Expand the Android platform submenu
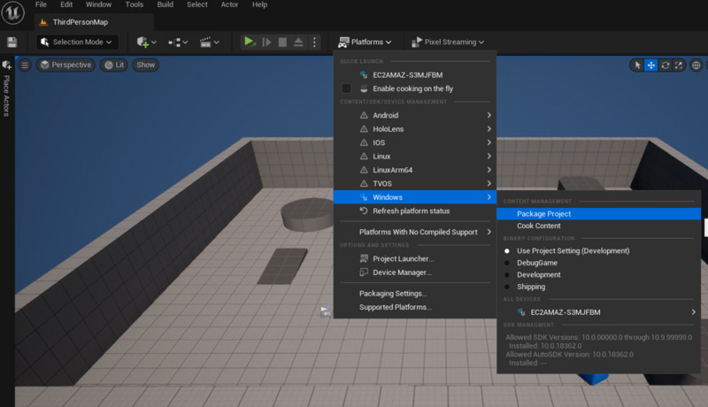 [x=415, y=116]
